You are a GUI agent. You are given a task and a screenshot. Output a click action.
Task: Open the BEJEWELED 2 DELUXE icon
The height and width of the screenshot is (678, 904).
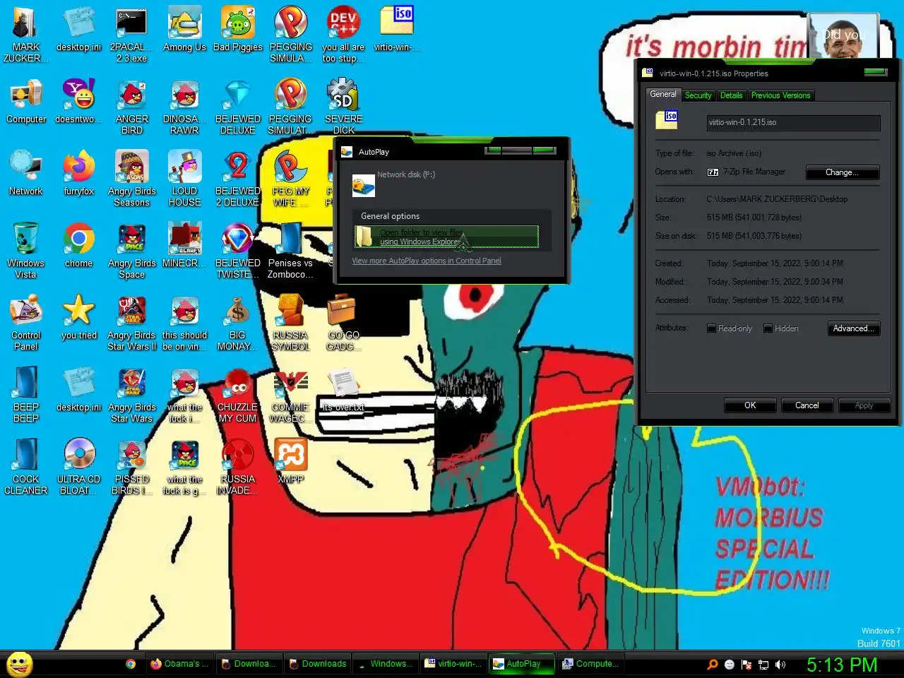click(x=238, y=179)
